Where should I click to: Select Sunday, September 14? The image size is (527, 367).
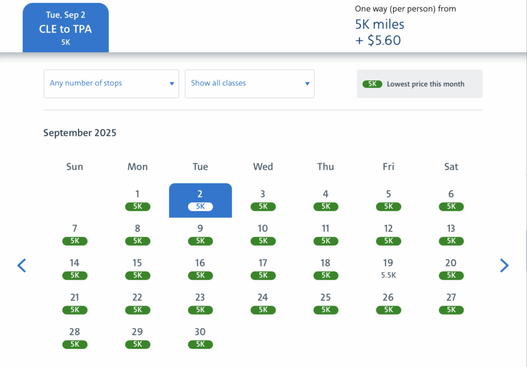pos(75,268)
